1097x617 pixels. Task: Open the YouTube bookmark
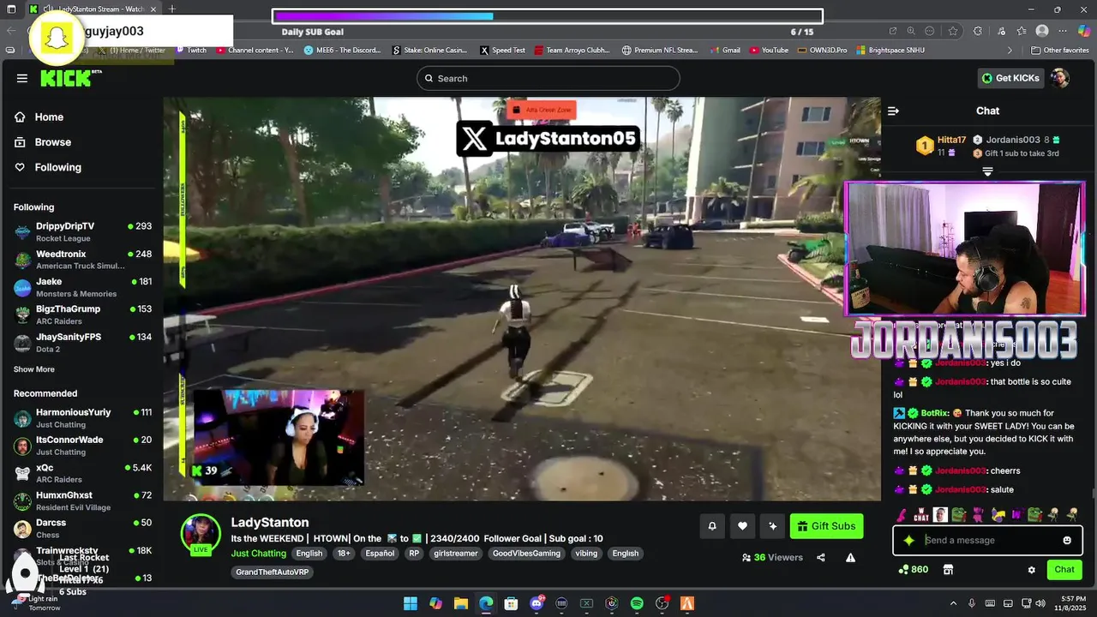(769, 51)
